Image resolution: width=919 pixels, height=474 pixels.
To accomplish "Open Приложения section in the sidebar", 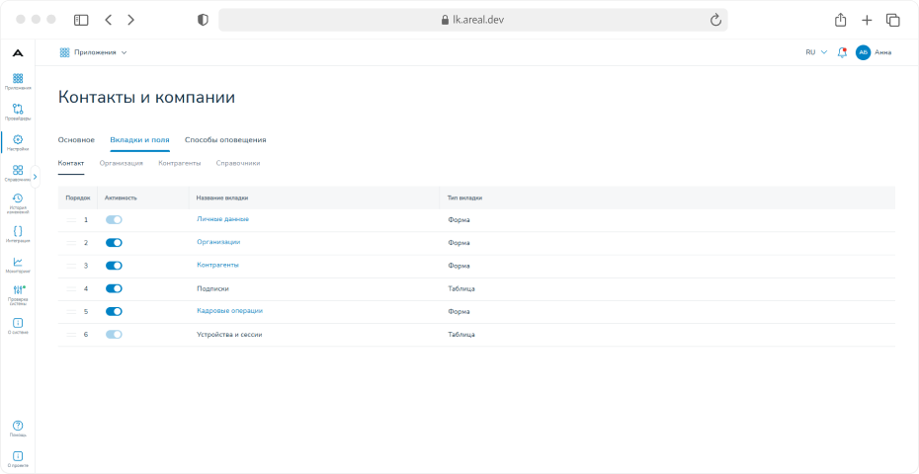I will [18, 81].
